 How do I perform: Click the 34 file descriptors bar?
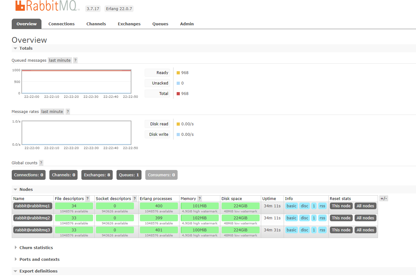tap(74, 206)
